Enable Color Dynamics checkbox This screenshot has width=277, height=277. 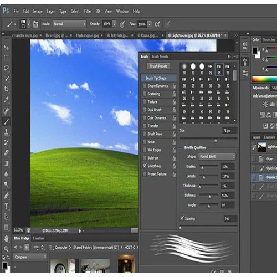click(x=145, y=118)
